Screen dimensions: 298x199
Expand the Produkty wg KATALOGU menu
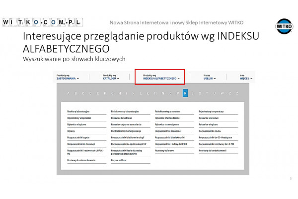click(111, 77)
